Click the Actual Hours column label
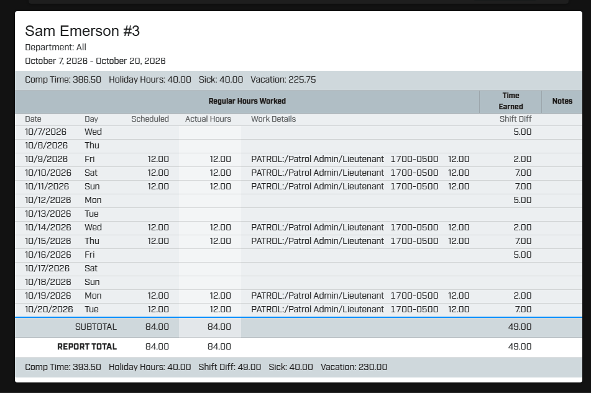 [208, 119]
